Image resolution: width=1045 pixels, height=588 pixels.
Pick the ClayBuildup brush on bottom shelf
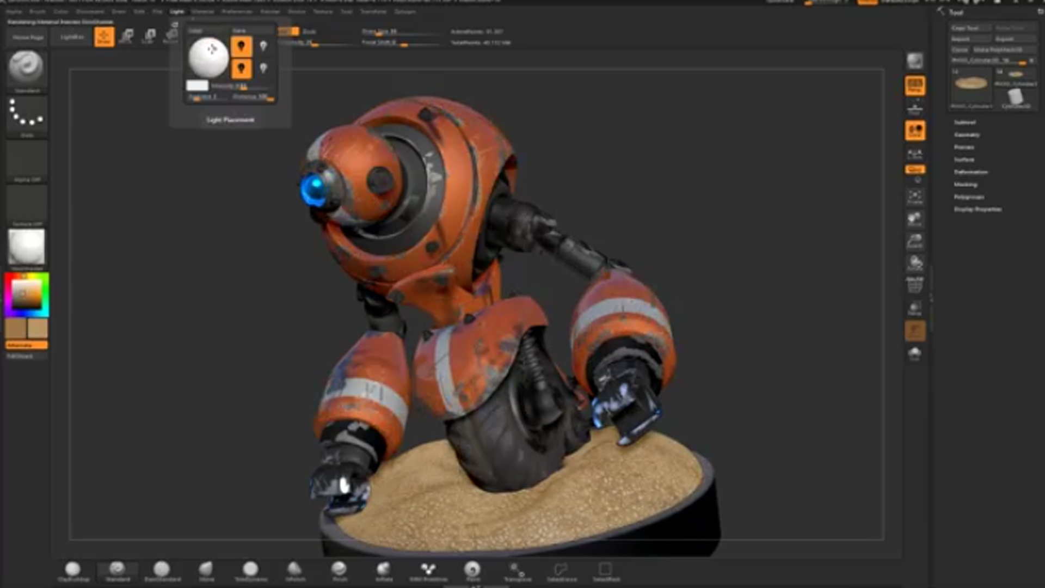click(x=73, y=571)
